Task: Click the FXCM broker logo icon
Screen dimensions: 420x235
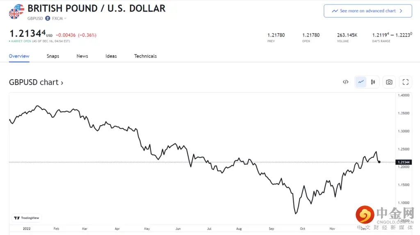Action: [x=48, y=18]
